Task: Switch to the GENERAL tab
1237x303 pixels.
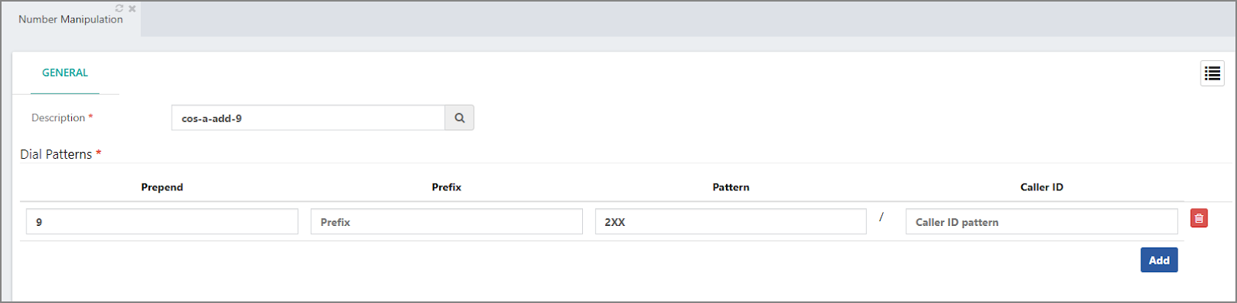Action: (x=65, y=72)
